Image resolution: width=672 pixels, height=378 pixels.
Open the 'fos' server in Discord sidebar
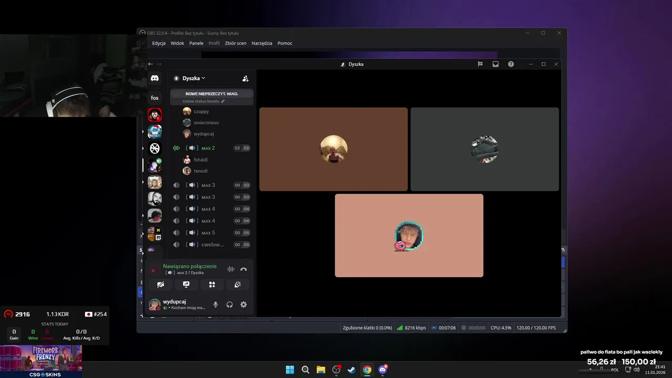coord(154,98)
